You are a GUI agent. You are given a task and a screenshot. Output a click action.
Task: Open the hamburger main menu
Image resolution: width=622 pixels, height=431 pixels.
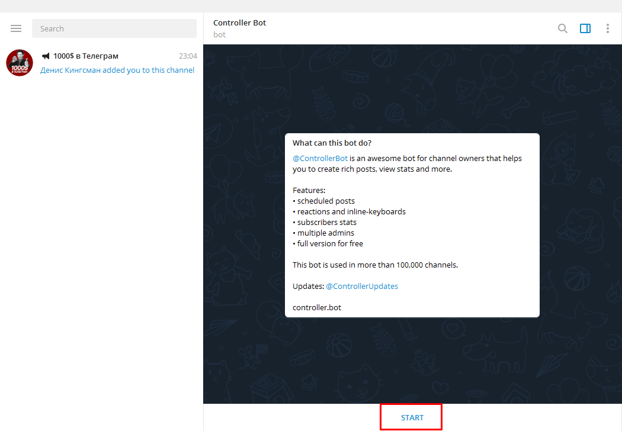click(x=16, y=28)
